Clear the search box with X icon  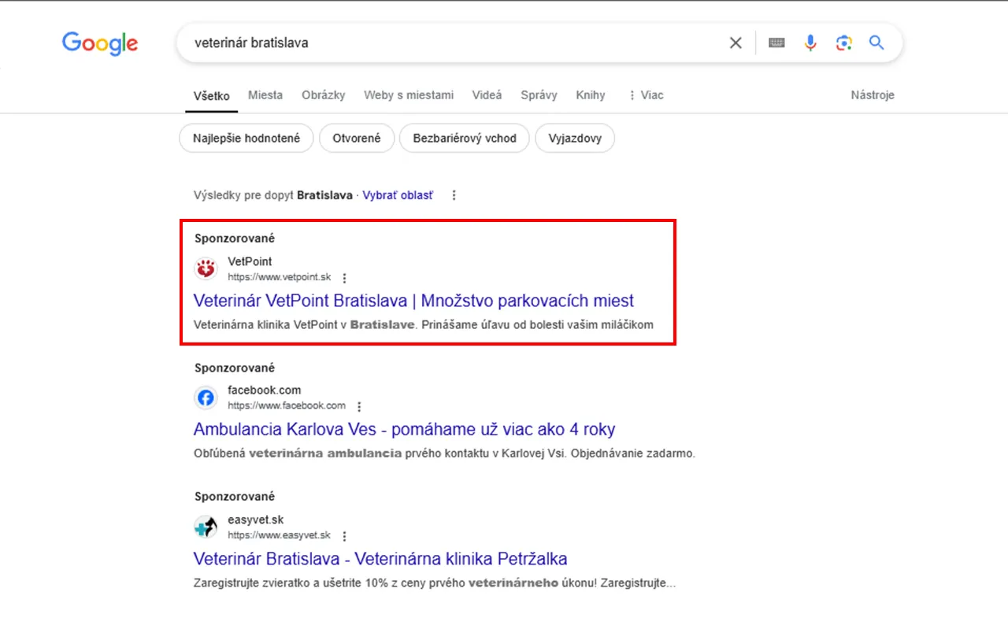tap(736, 43)
